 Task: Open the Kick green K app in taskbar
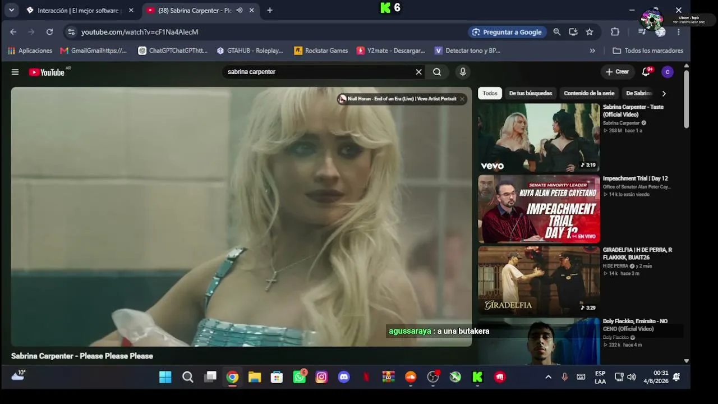[x=477, y=377]
